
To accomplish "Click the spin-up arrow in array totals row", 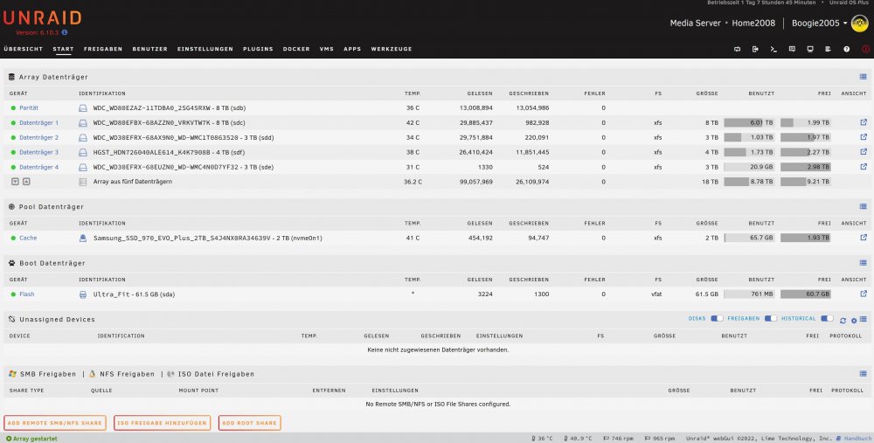I will pyautogui.click(x=25, y=182).
